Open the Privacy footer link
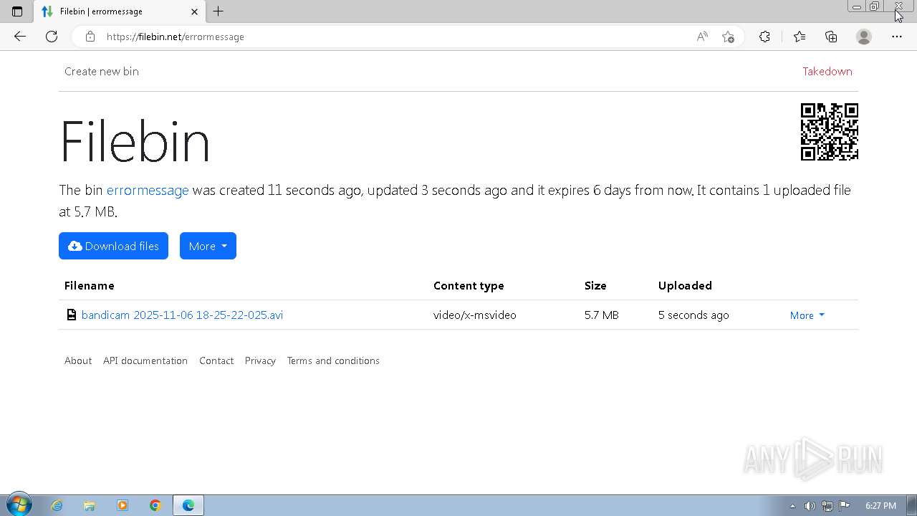 coord(260,360)
